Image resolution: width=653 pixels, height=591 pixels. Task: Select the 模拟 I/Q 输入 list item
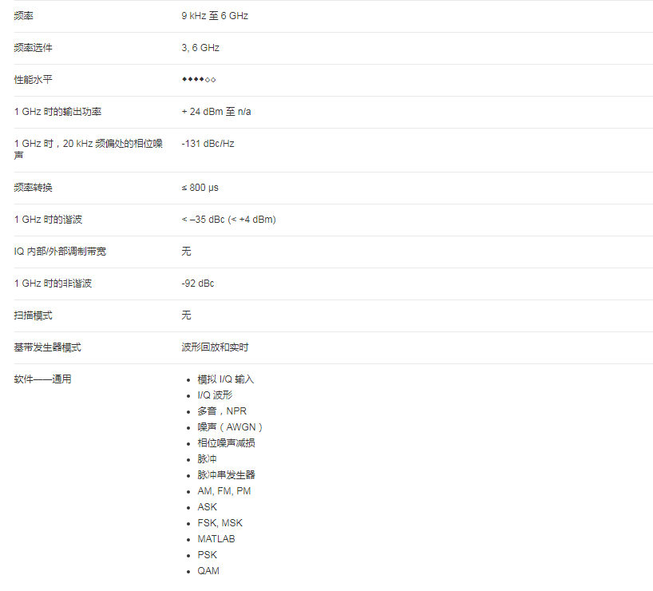tap(226, 379)
